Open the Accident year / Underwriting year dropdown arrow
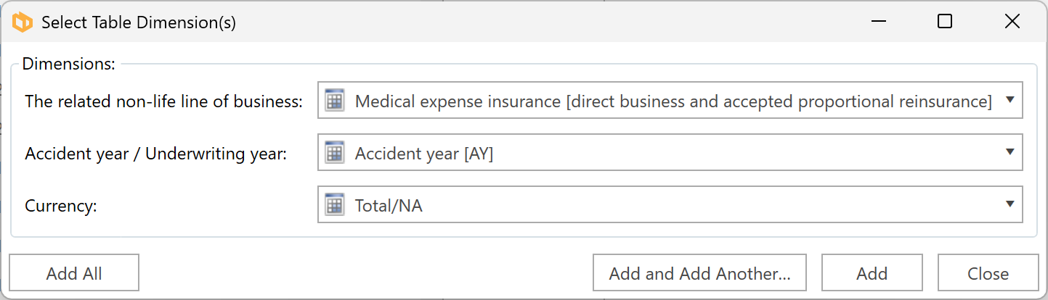The height and width of the screenshot is (300, 1048). 1010,152
